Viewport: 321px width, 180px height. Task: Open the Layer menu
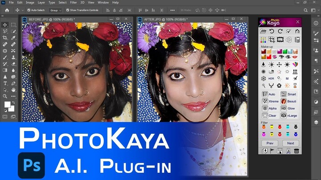[41, 3]
